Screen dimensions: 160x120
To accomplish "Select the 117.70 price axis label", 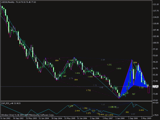I will [156, 11].
